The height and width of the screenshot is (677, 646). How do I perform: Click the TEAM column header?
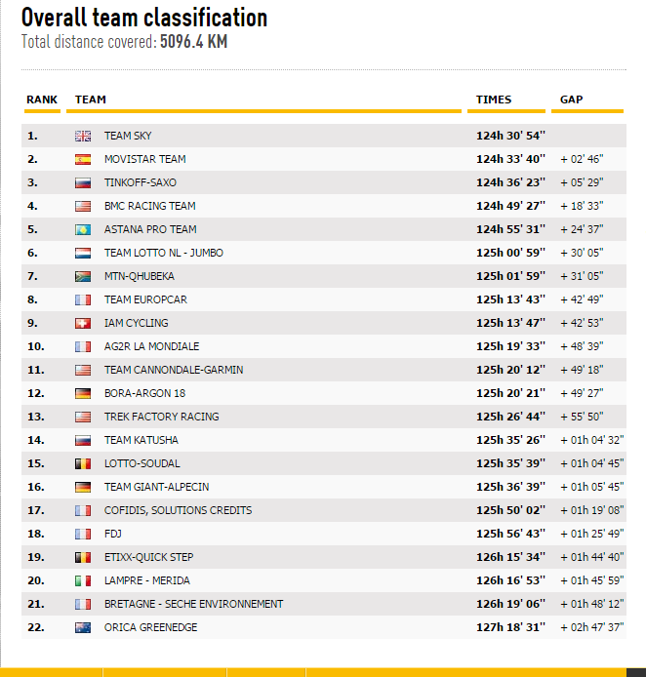click(x=90, y=100)
